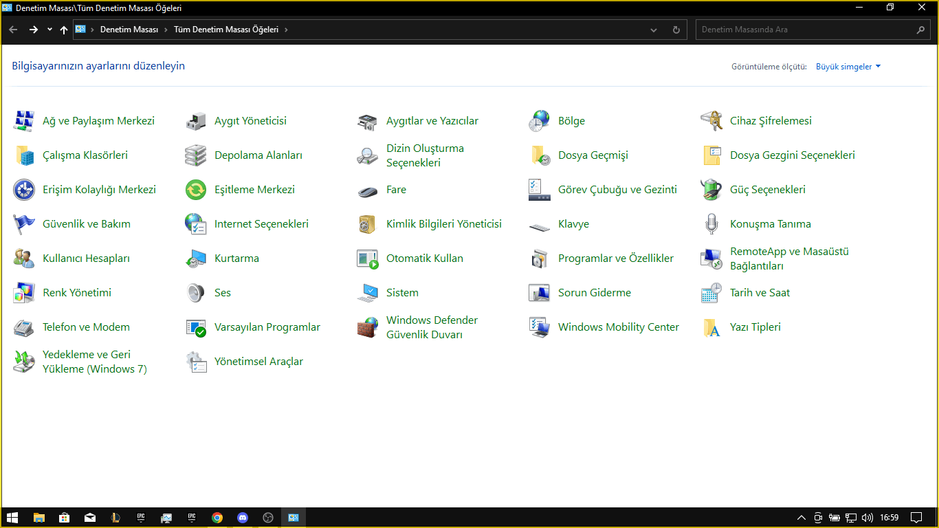Open the Windows Start menu
This screenshot has width=939, height=528.
tap(12, 518)
